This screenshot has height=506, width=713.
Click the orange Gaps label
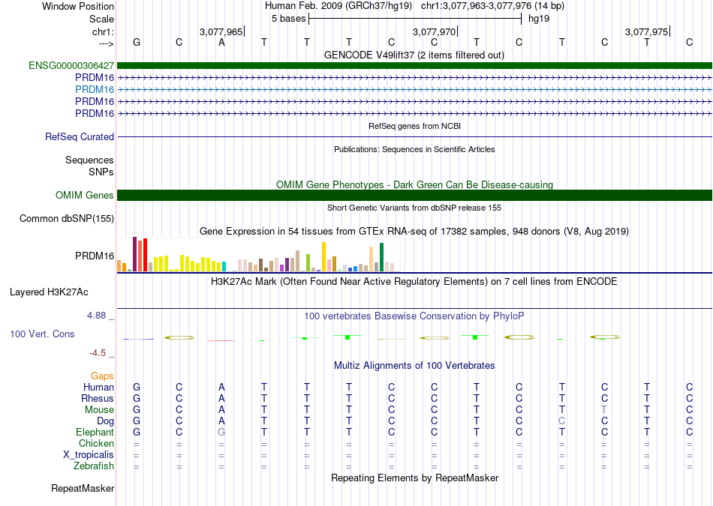pos(102,376)
